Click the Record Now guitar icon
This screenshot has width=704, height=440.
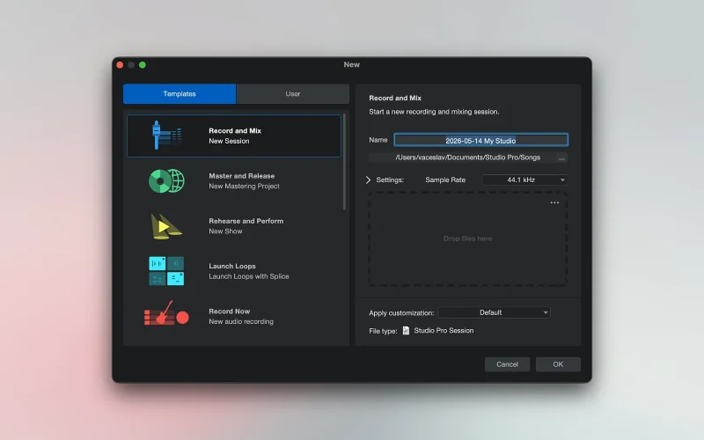click(x=166, y=313)
